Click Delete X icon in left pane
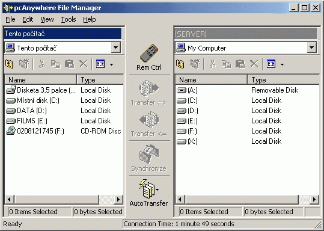Screen dimensions: 324x231 coord(84,64)
